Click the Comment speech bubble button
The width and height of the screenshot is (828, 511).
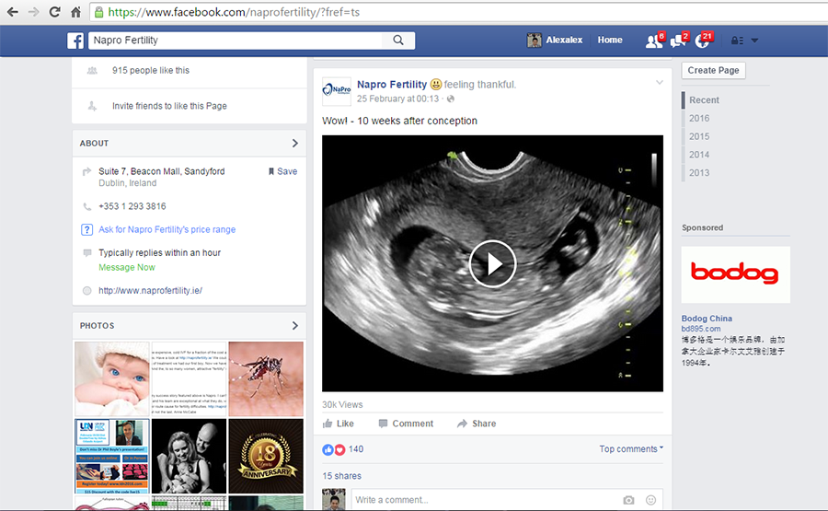406,424
